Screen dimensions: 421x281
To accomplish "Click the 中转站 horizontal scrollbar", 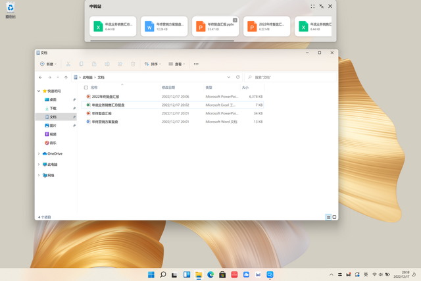I will pos(162,41).
